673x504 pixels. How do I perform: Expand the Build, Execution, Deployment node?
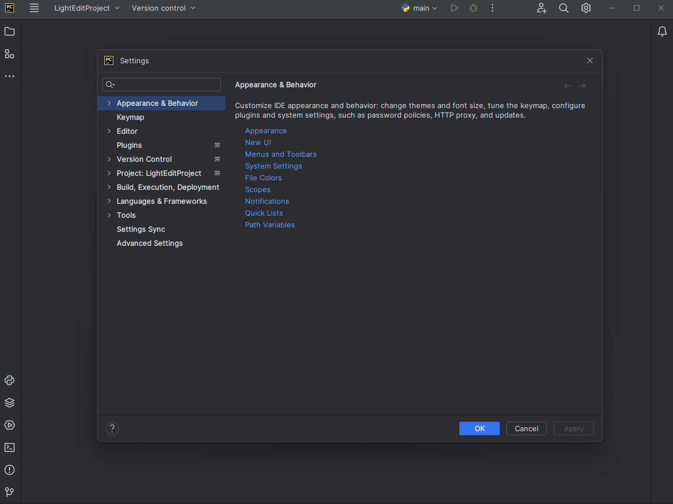(x=109, y=187)
